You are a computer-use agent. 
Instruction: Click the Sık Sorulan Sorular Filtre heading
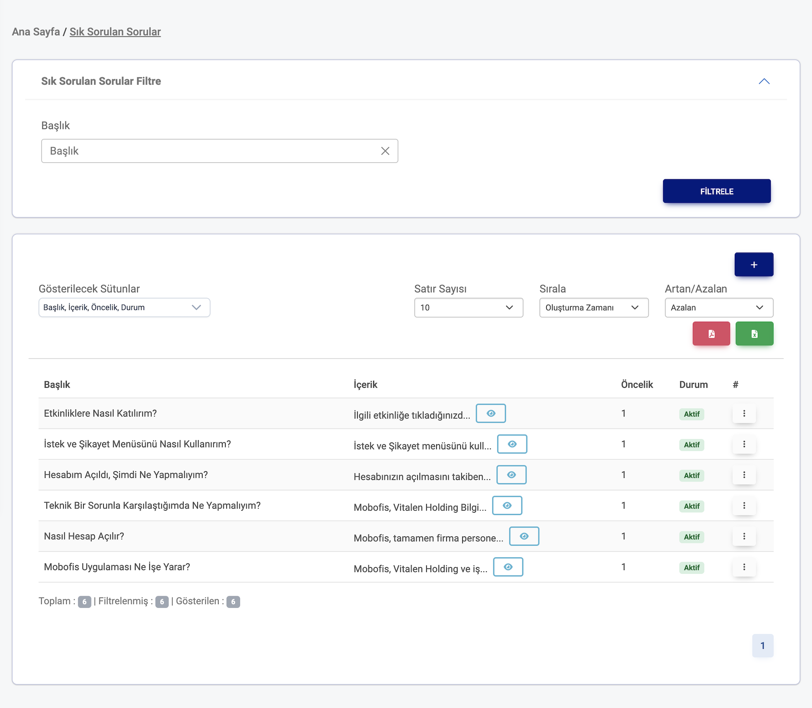point(101,81)
